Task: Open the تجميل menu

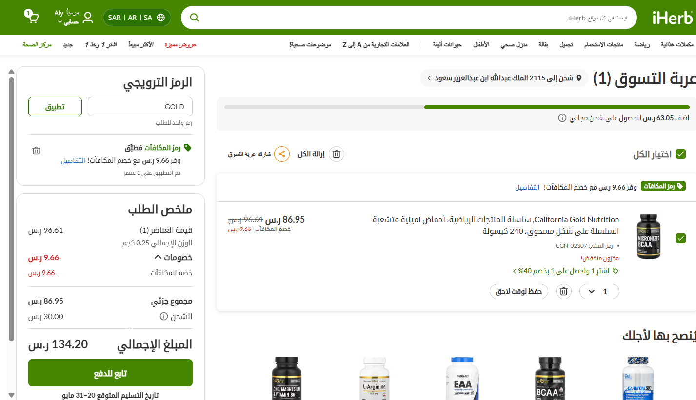Action: [x=566, y=44]
